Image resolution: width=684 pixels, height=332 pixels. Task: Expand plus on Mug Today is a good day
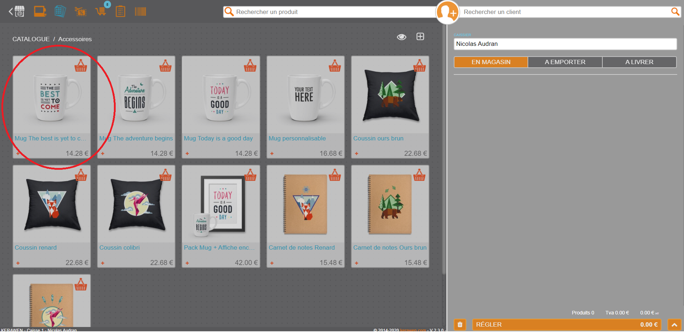(x=187, y=154)
